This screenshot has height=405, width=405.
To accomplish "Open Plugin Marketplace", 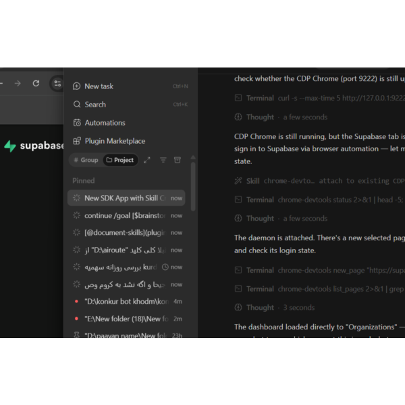I will coord(130,141).
